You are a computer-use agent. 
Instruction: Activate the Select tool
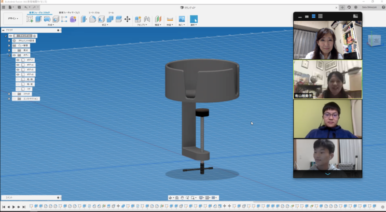[x=194, y=19]
